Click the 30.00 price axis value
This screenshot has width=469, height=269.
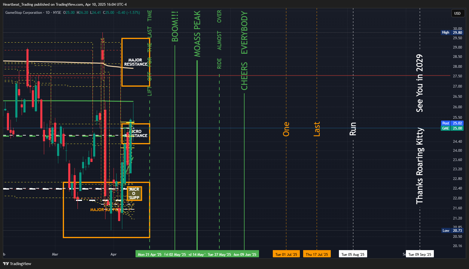click(x=458, y=28)
